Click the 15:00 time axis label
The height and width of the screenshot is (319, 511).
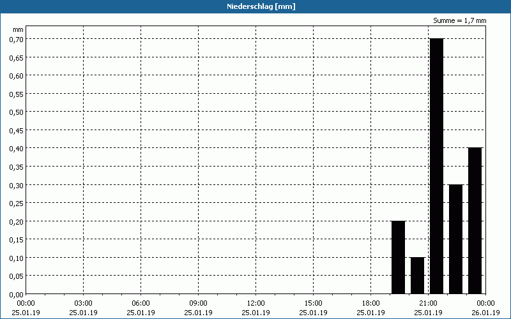click(x=313, y=304)
